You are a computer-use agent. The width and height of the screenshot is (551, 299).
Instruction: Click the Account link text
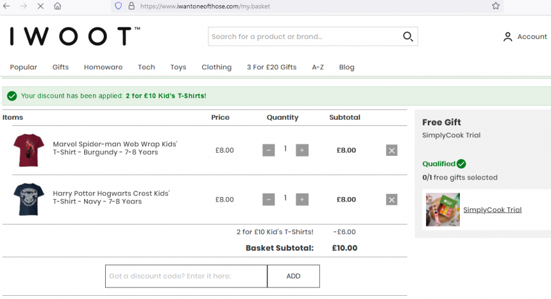(x=532, y=36)
